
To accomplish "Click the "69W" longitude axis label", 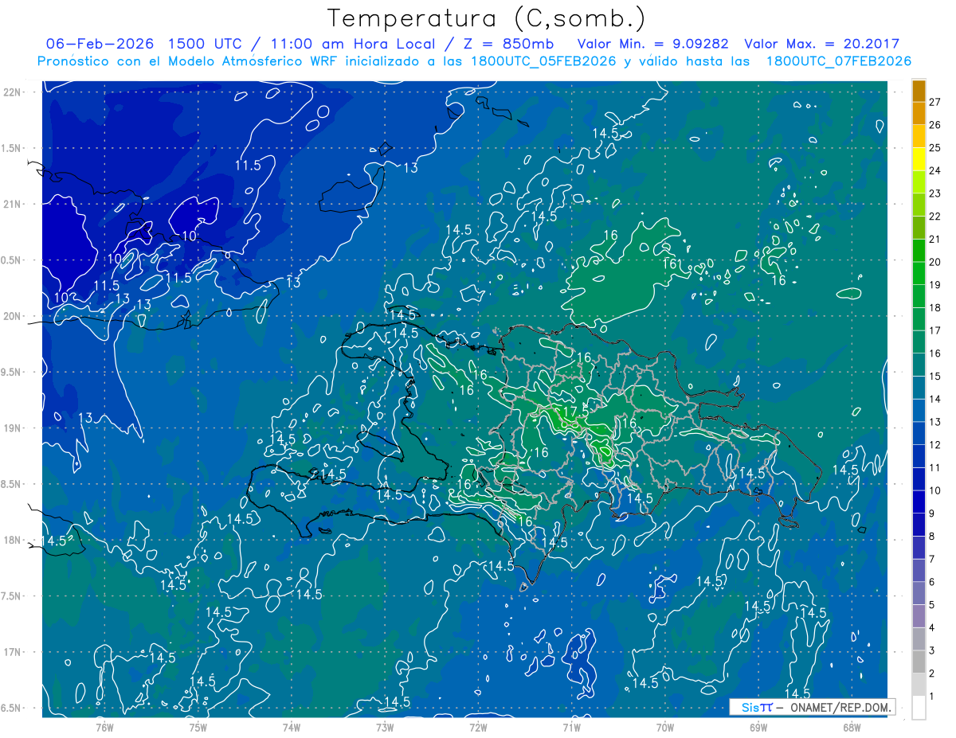I will (758, 728).
